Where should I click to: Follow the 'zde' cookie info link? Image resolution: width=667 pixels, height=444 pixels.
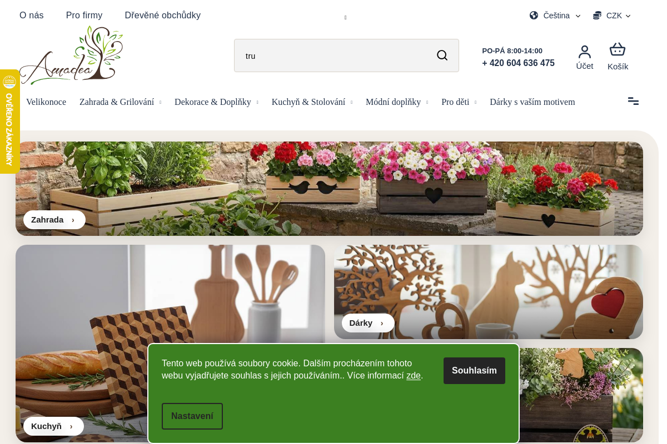(x=414, y=376)
